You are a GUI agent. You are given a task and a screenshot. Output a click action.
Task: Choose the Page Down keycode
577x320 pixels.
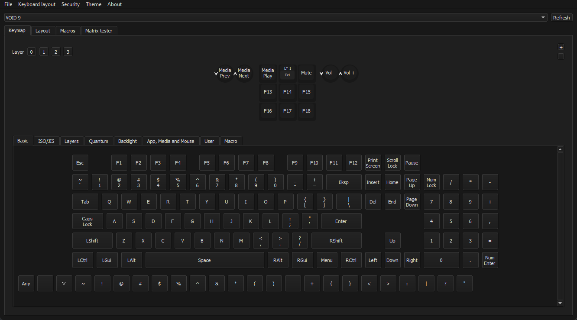point(412,202)
